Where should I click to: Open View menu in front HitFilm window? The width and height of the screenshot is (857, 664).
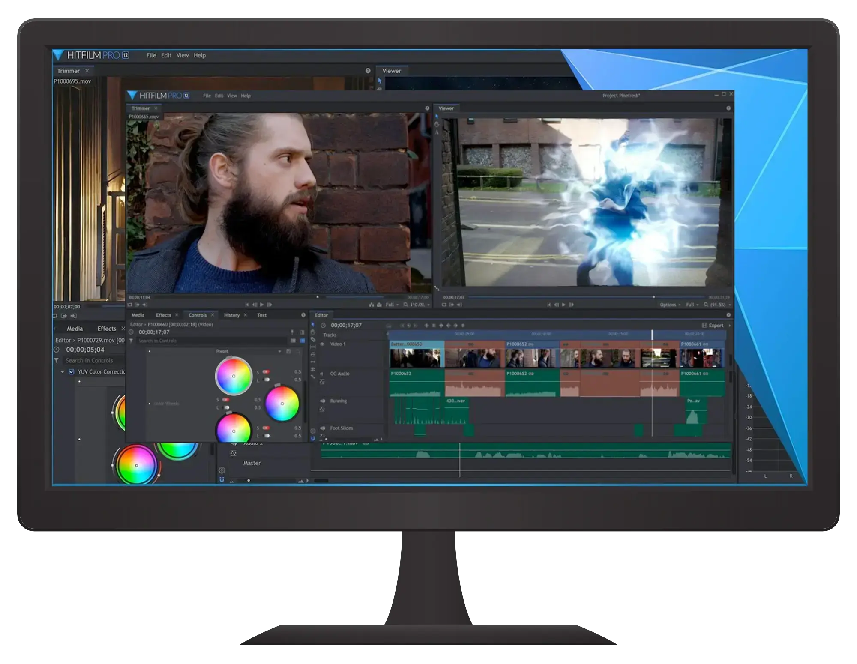coord(232,96)
